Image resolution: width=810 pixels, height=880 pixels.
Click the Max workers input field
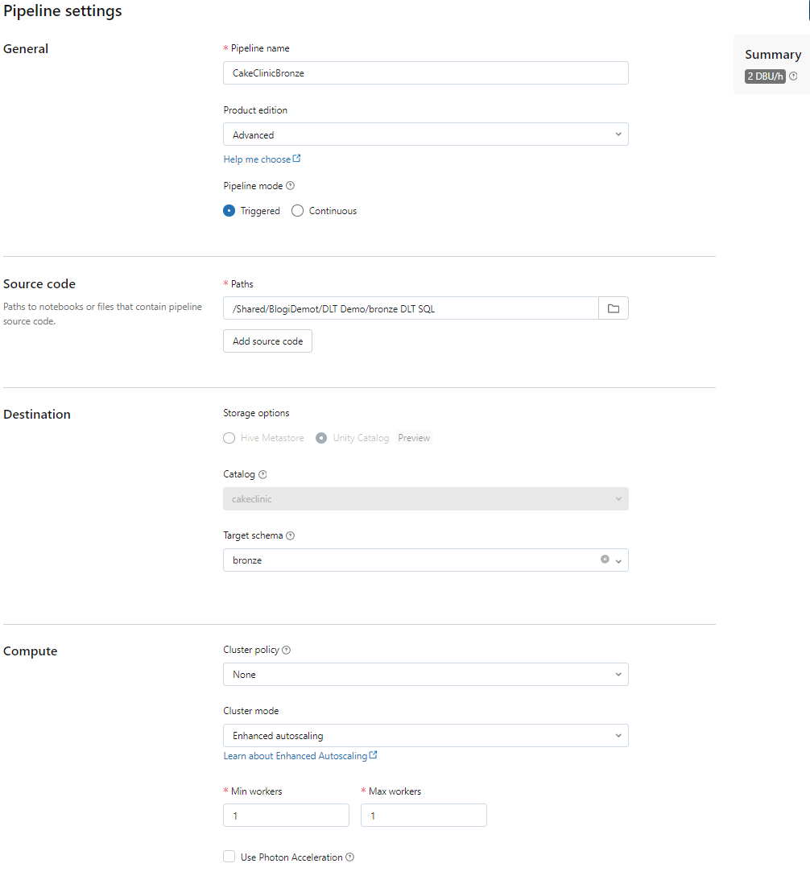click(x=424, y=816)
